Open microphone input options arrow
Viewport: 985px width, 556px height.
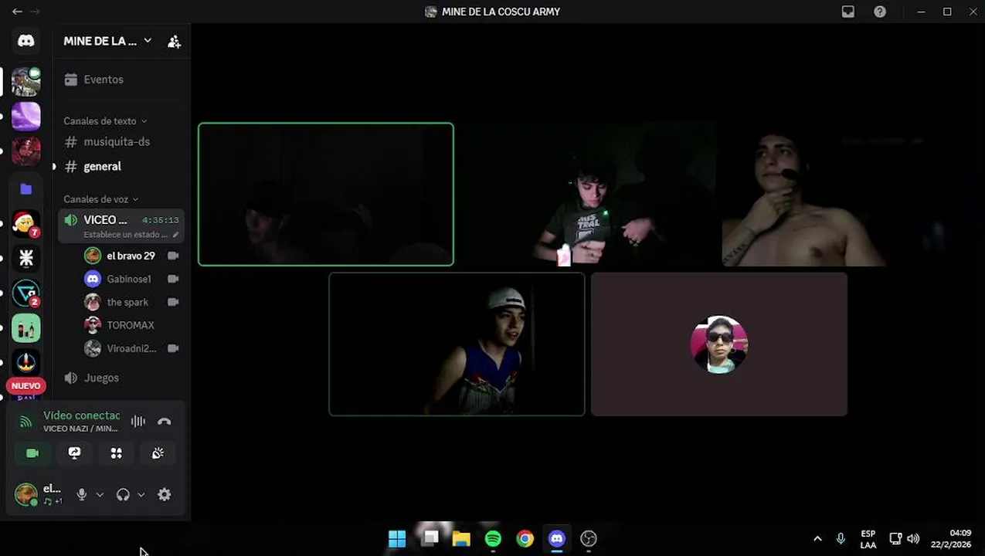pyautogui.click(x=100, y=495)
